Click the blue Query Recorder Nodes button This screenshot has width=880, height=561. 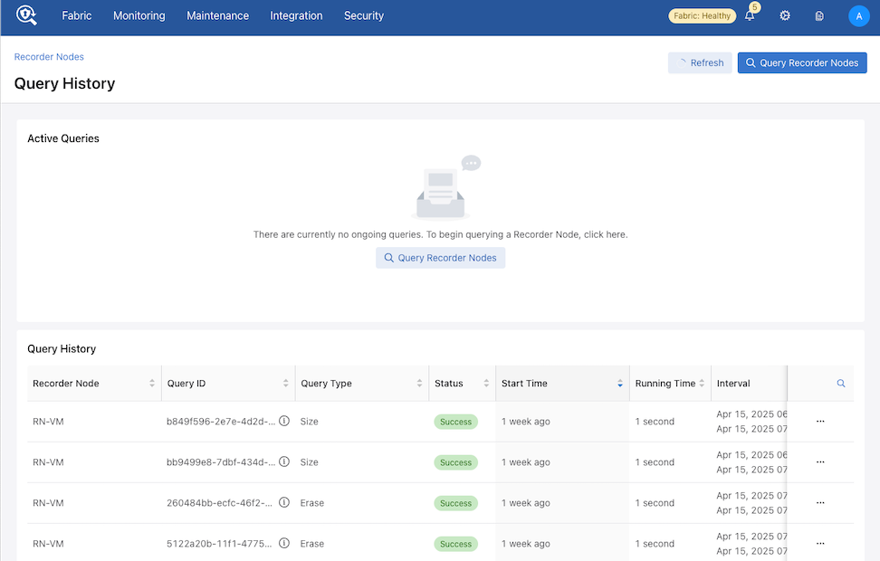coord(802,62)
